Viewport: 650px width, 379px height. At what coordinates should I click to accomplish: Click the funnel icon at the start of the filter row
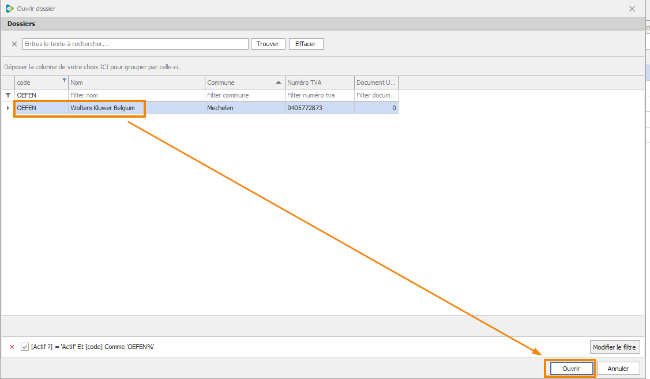point(8,95)
